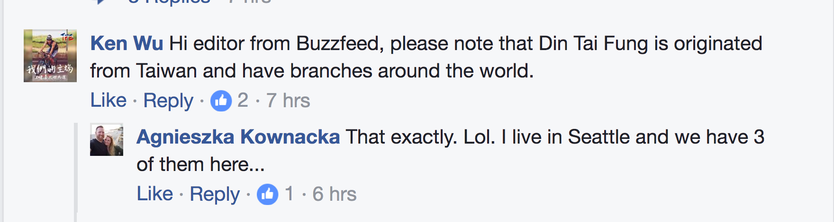Click the 6 hrs timestamp on Agnieszka's reply
This screenshot has height=222, width=834.
(x=334, y=194)
